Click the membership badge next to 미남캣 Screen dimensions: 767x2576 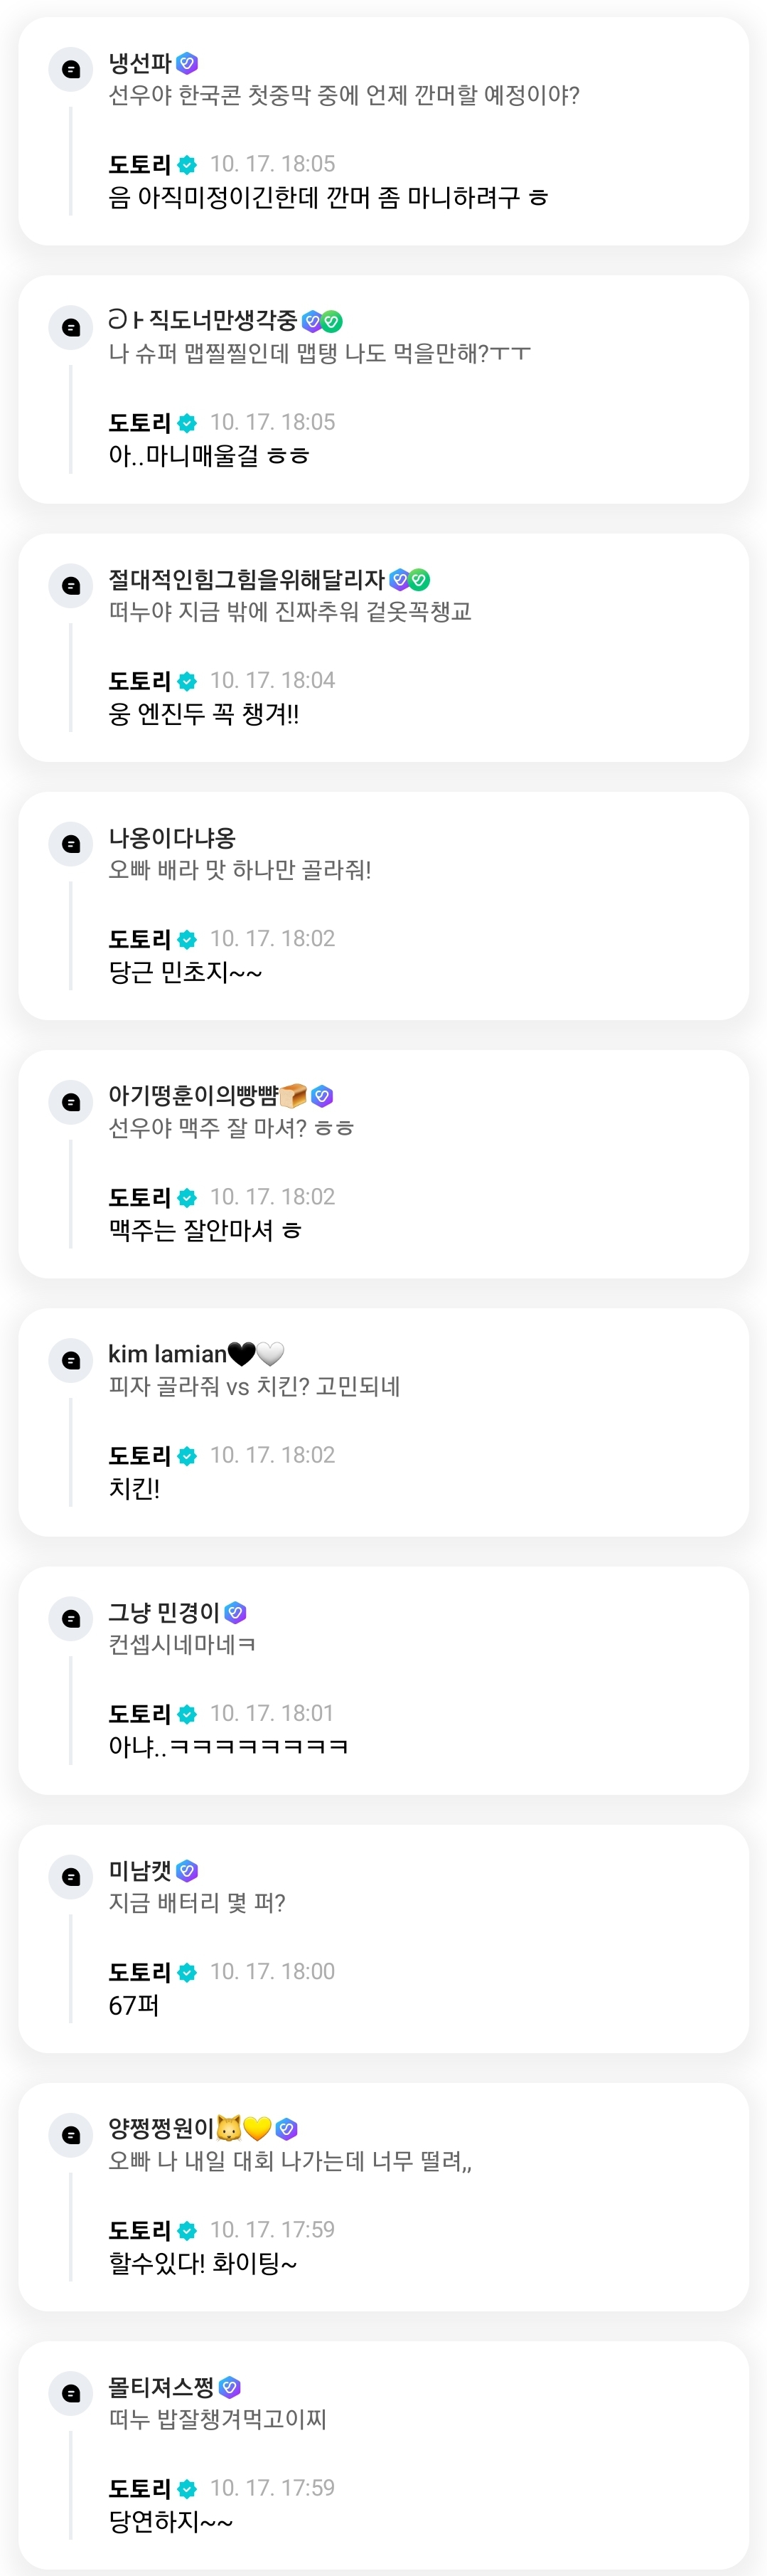point(187,1871)
